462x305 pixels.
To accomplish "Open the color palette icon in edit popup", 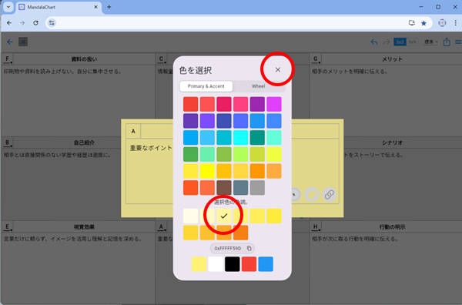I will (311, 195).
